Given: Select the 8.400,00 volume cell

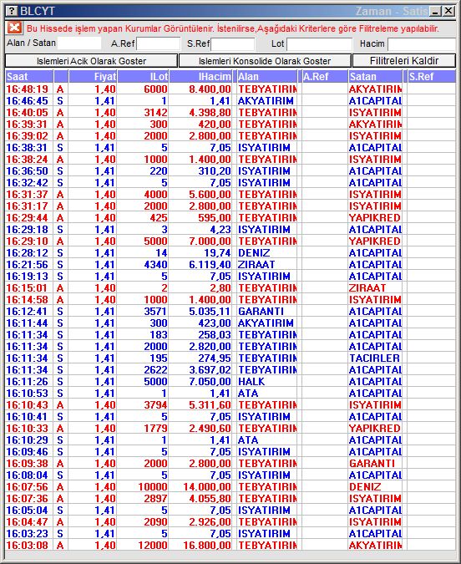Looking at the screenshot, I should (210, 89).
